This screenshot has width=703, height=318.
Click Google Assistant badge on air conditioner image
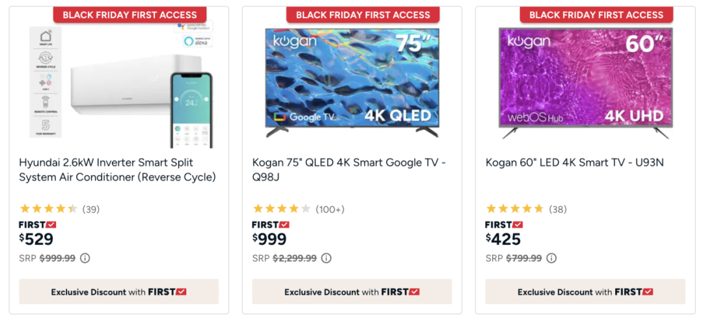click(x=194, y=27)
